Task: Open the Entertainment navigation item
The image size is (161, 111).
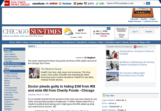Action: tap(68, 42)
